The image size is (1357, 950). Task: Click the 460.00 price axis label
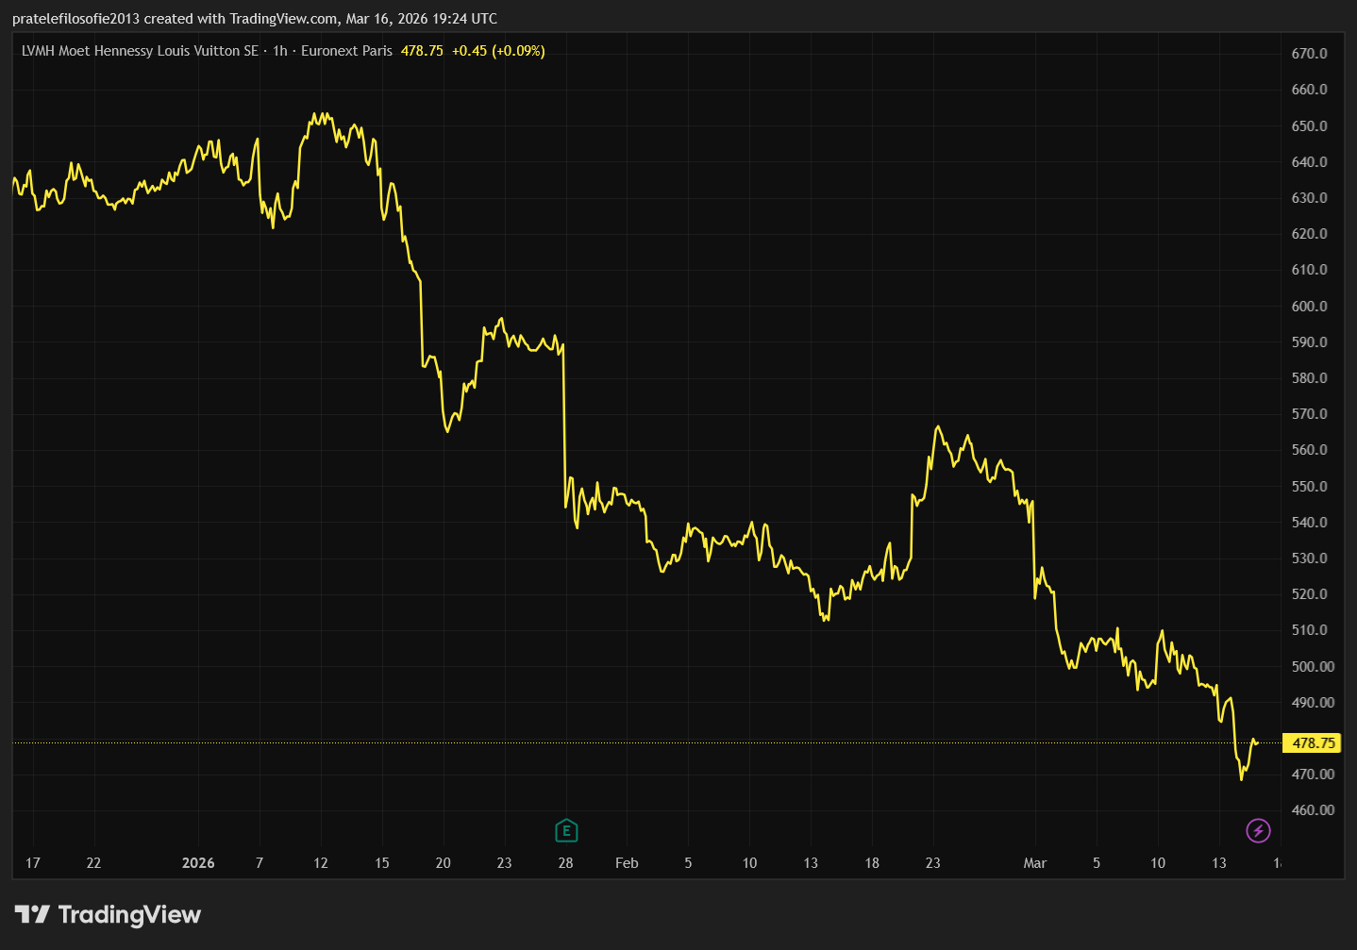[x=1313, y=810]
